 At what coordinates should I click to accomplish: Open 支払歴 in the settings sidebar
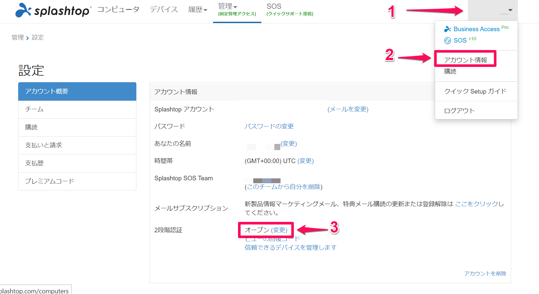click(x=77, y=163)
